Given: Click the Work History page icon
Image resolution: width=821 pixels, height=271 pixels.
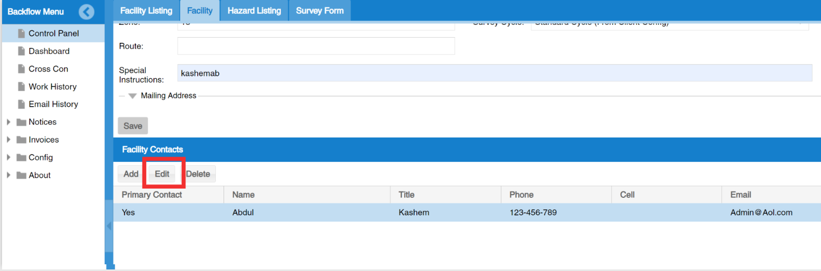Looking at the screenshot, I should click(21, 87).
